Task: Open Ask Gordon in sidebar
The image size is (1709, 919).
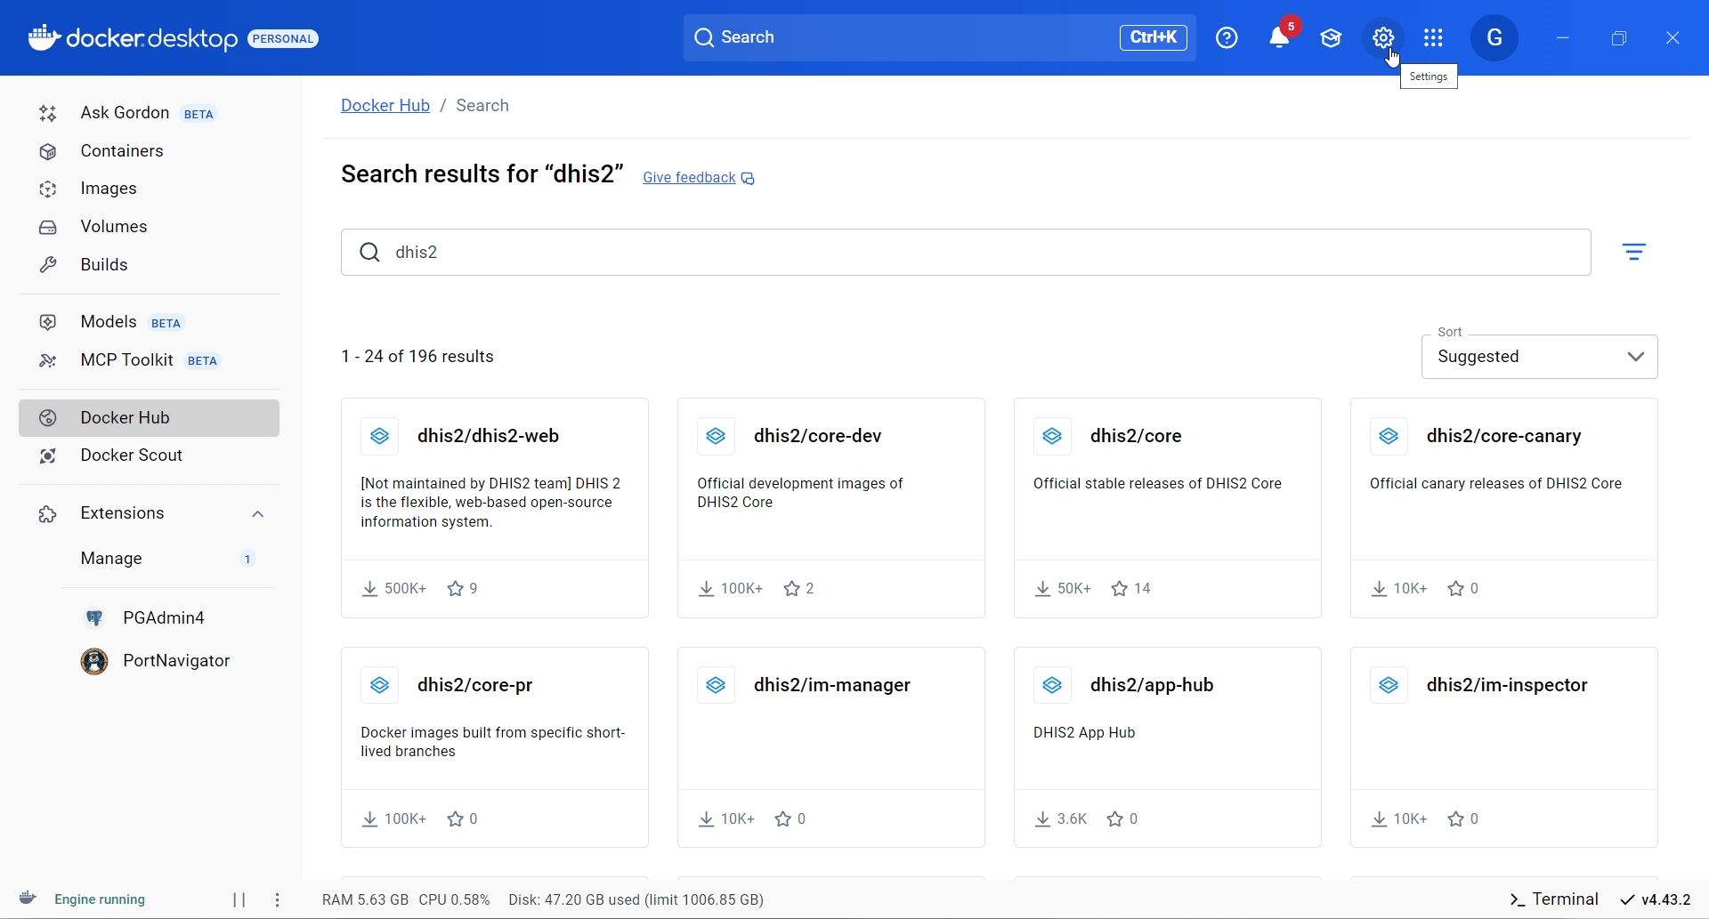Action: click(x=149, y=113)
